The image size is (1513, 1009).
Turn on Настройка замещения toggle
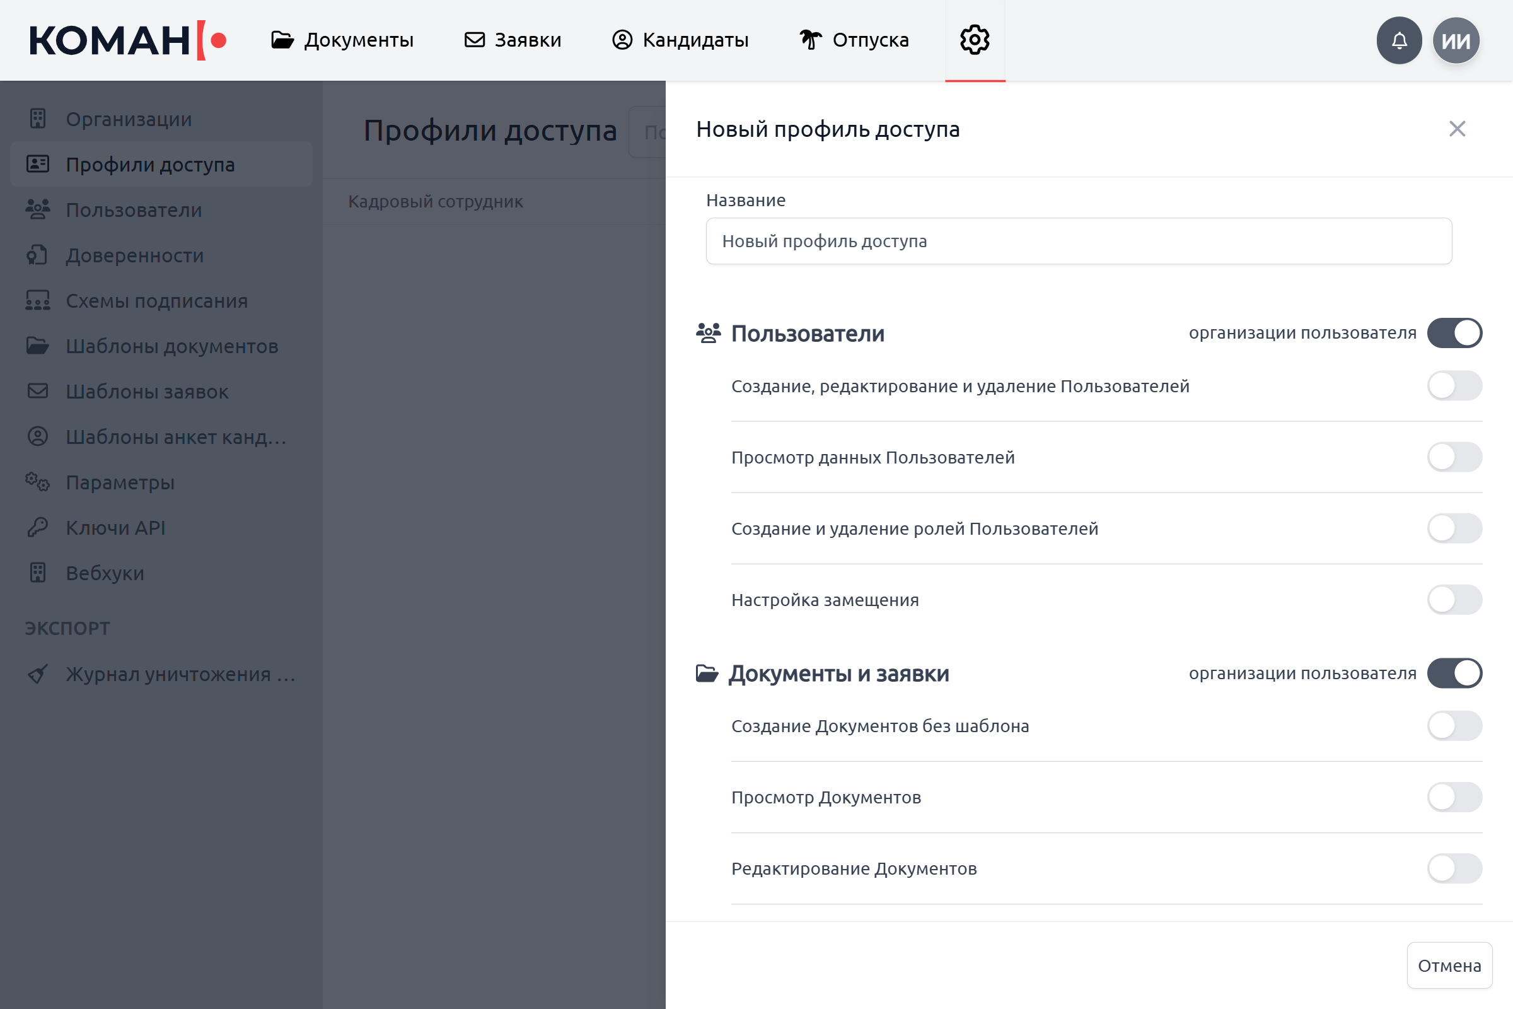[1454, 600]
